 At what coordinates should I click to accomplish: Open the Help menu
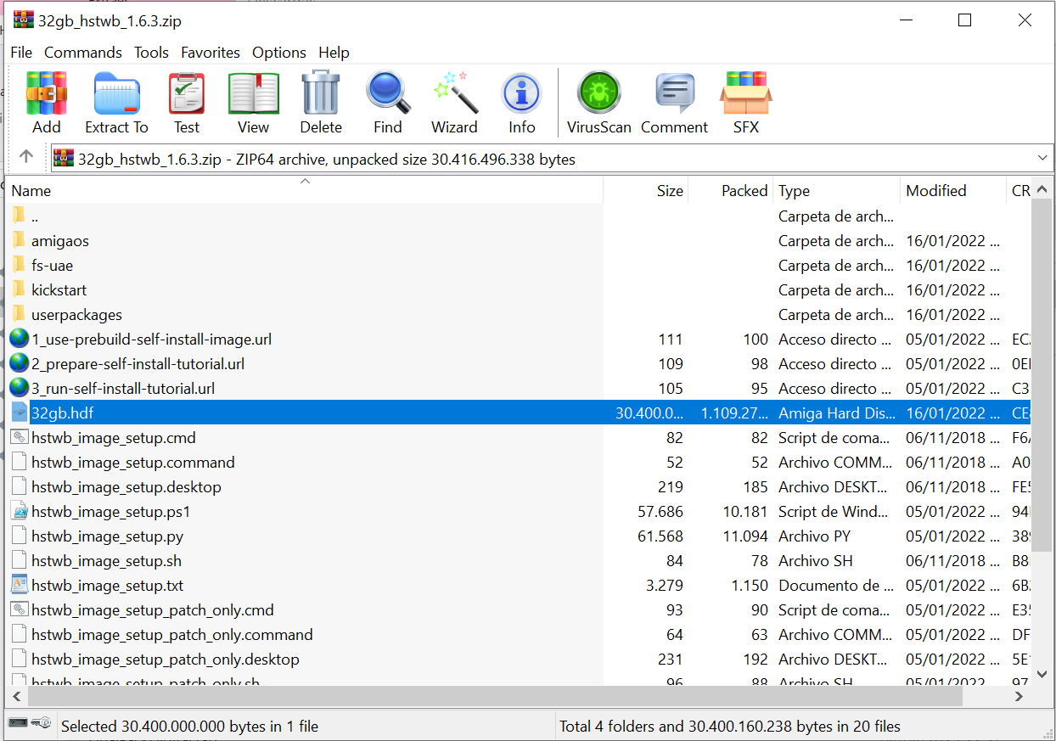point(334,53)
